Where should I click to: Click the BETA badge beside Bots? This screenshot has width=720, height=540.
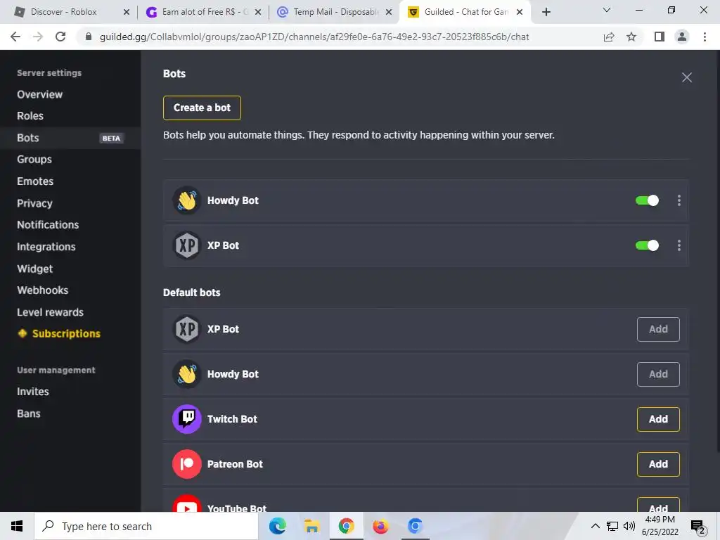pyautogui.click(x=111, y=139)
